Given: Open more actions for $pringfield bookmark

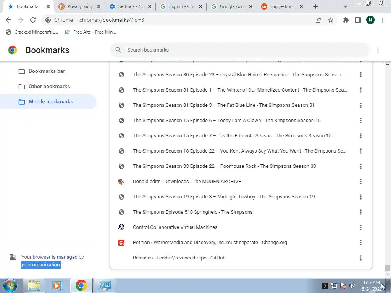Looking at the screenshot, I should (361, 212).
